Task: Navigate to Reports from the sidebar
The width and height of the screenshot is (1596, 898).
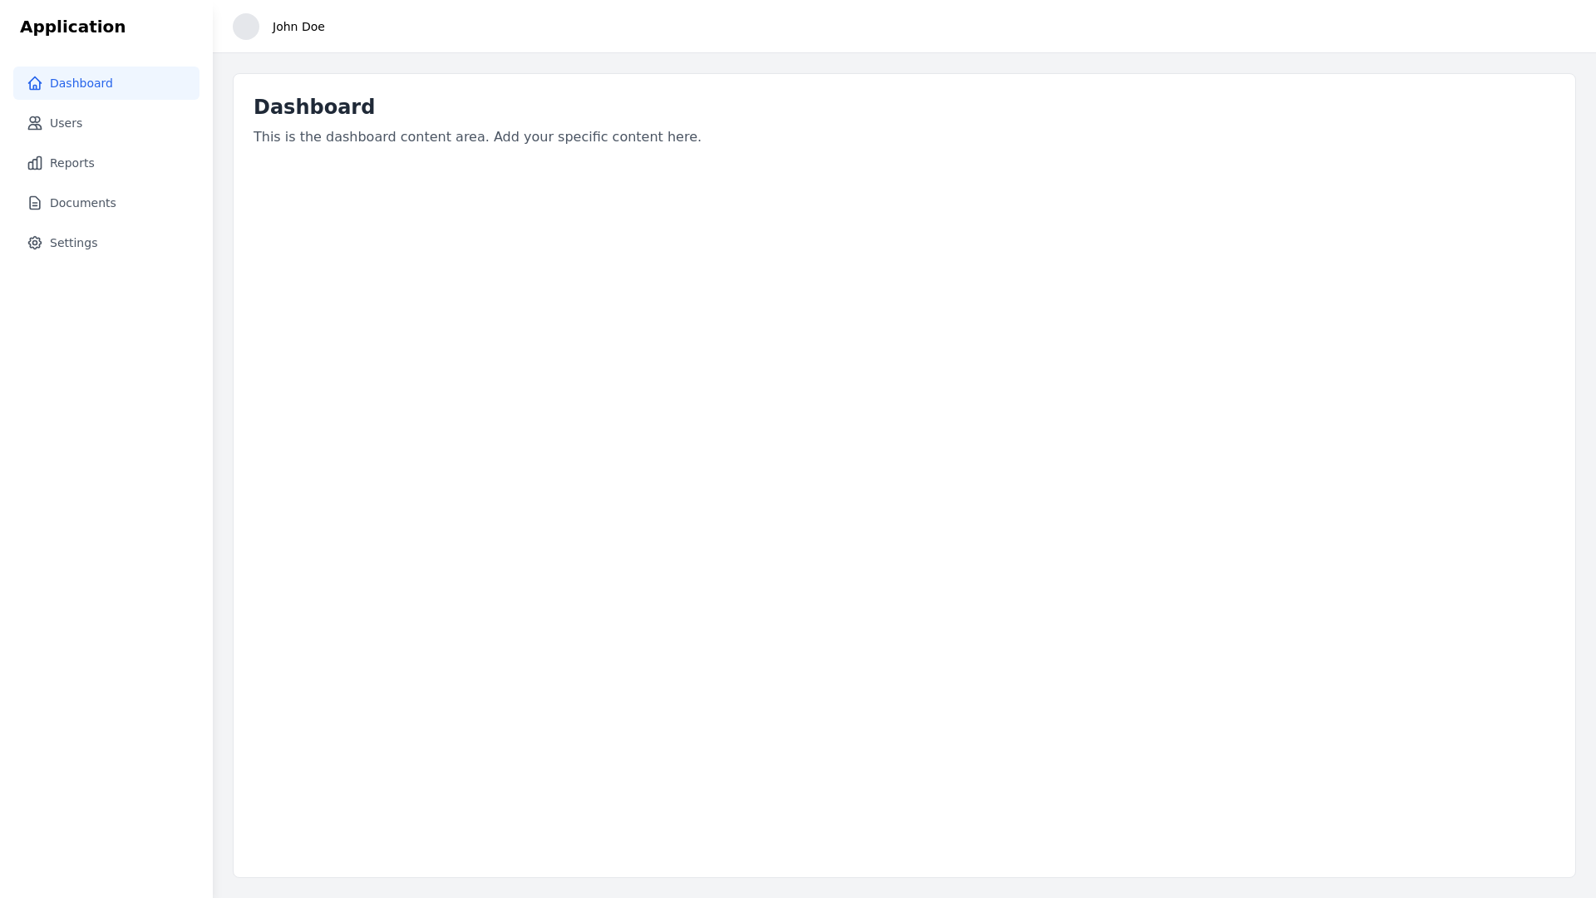Action: click(71, 163)
